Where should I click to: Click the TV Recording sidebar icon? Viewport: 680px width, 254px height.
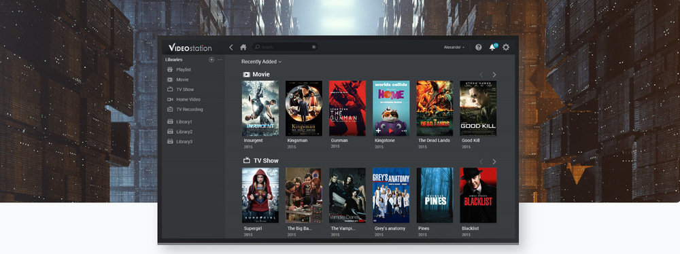pyautogui.click(x=170, y=109)
